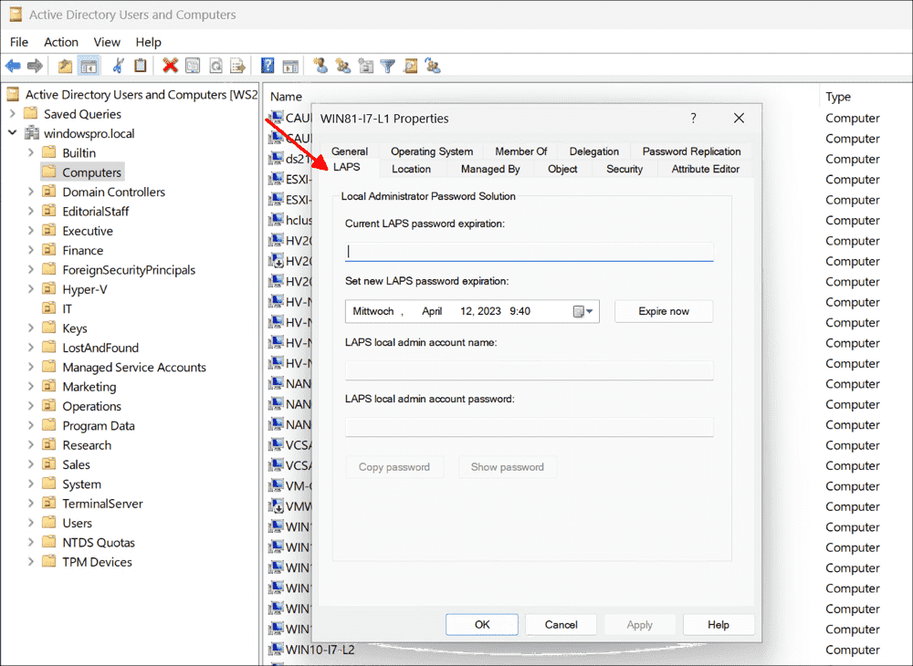The width and height of the screenshot is (913, 666).
Task: Open Help from the toolbar icon
Action: 267,65
